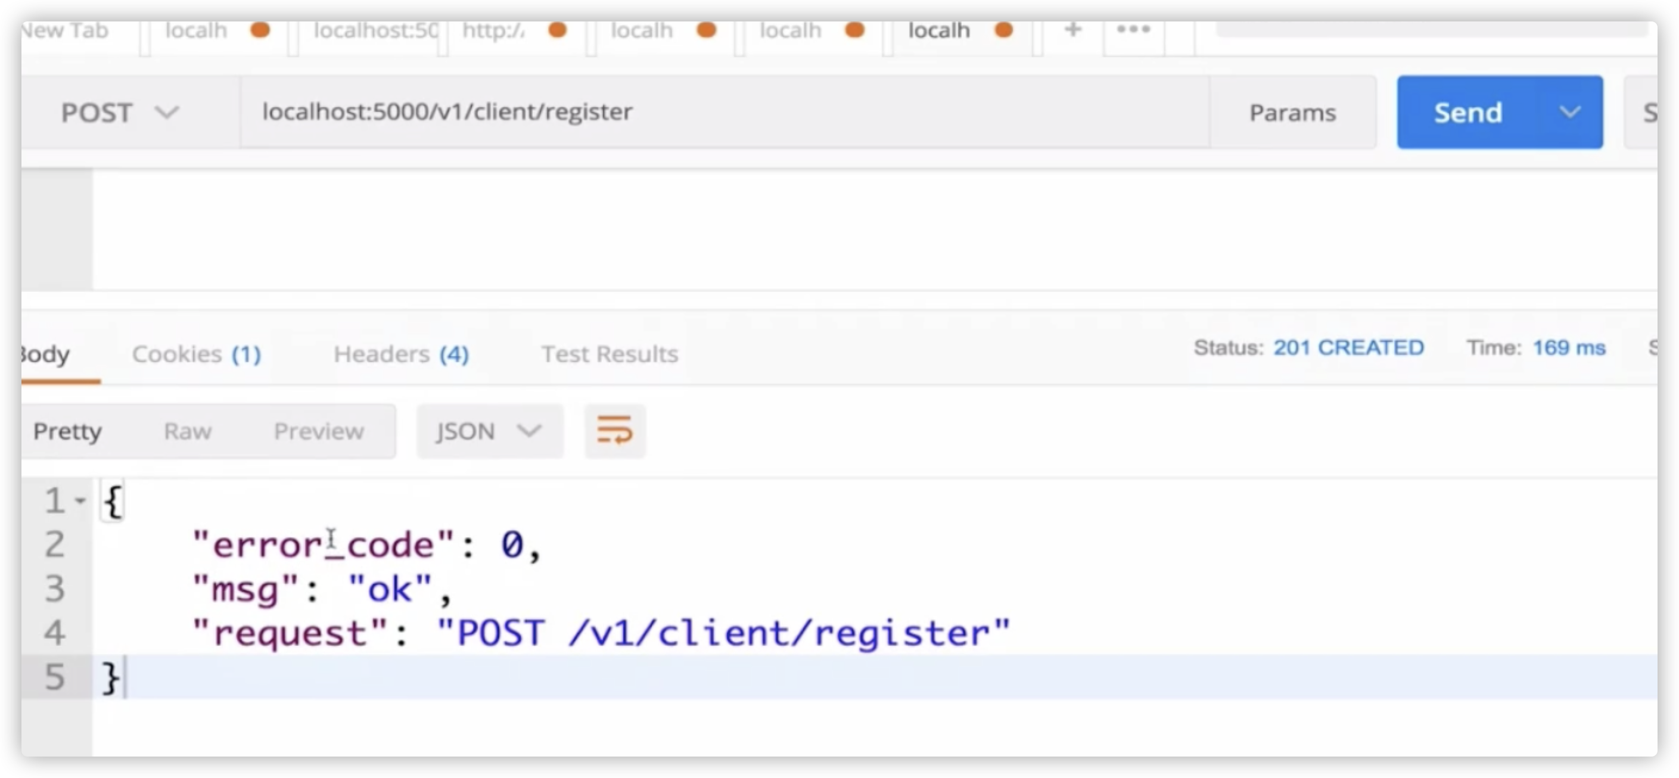
Task: Click the word-wrap icon in response toolbar
Action: [614, 431]
